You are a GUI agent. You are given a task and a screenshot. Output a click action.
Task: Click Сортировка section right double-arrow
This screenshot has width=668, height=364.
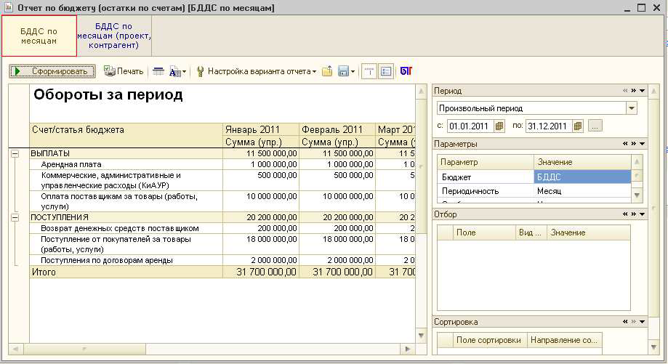[x=634, y=322]
